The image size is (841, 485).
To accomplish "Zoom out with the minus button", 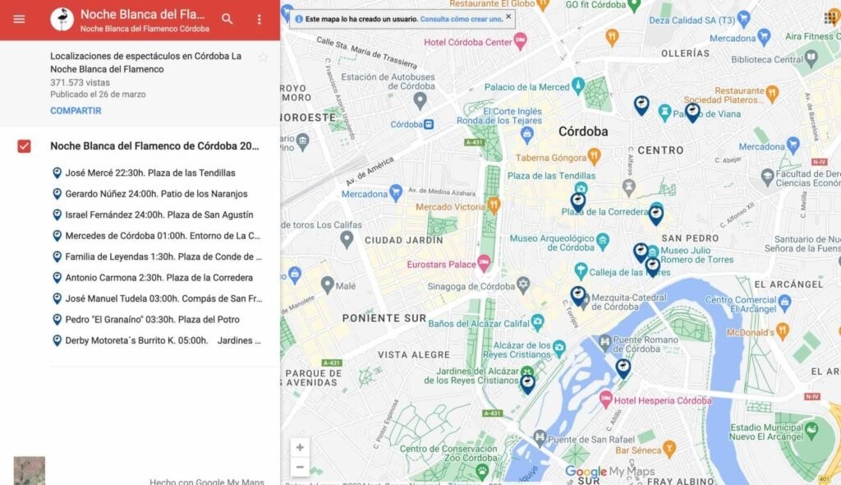I will (300, 467).
